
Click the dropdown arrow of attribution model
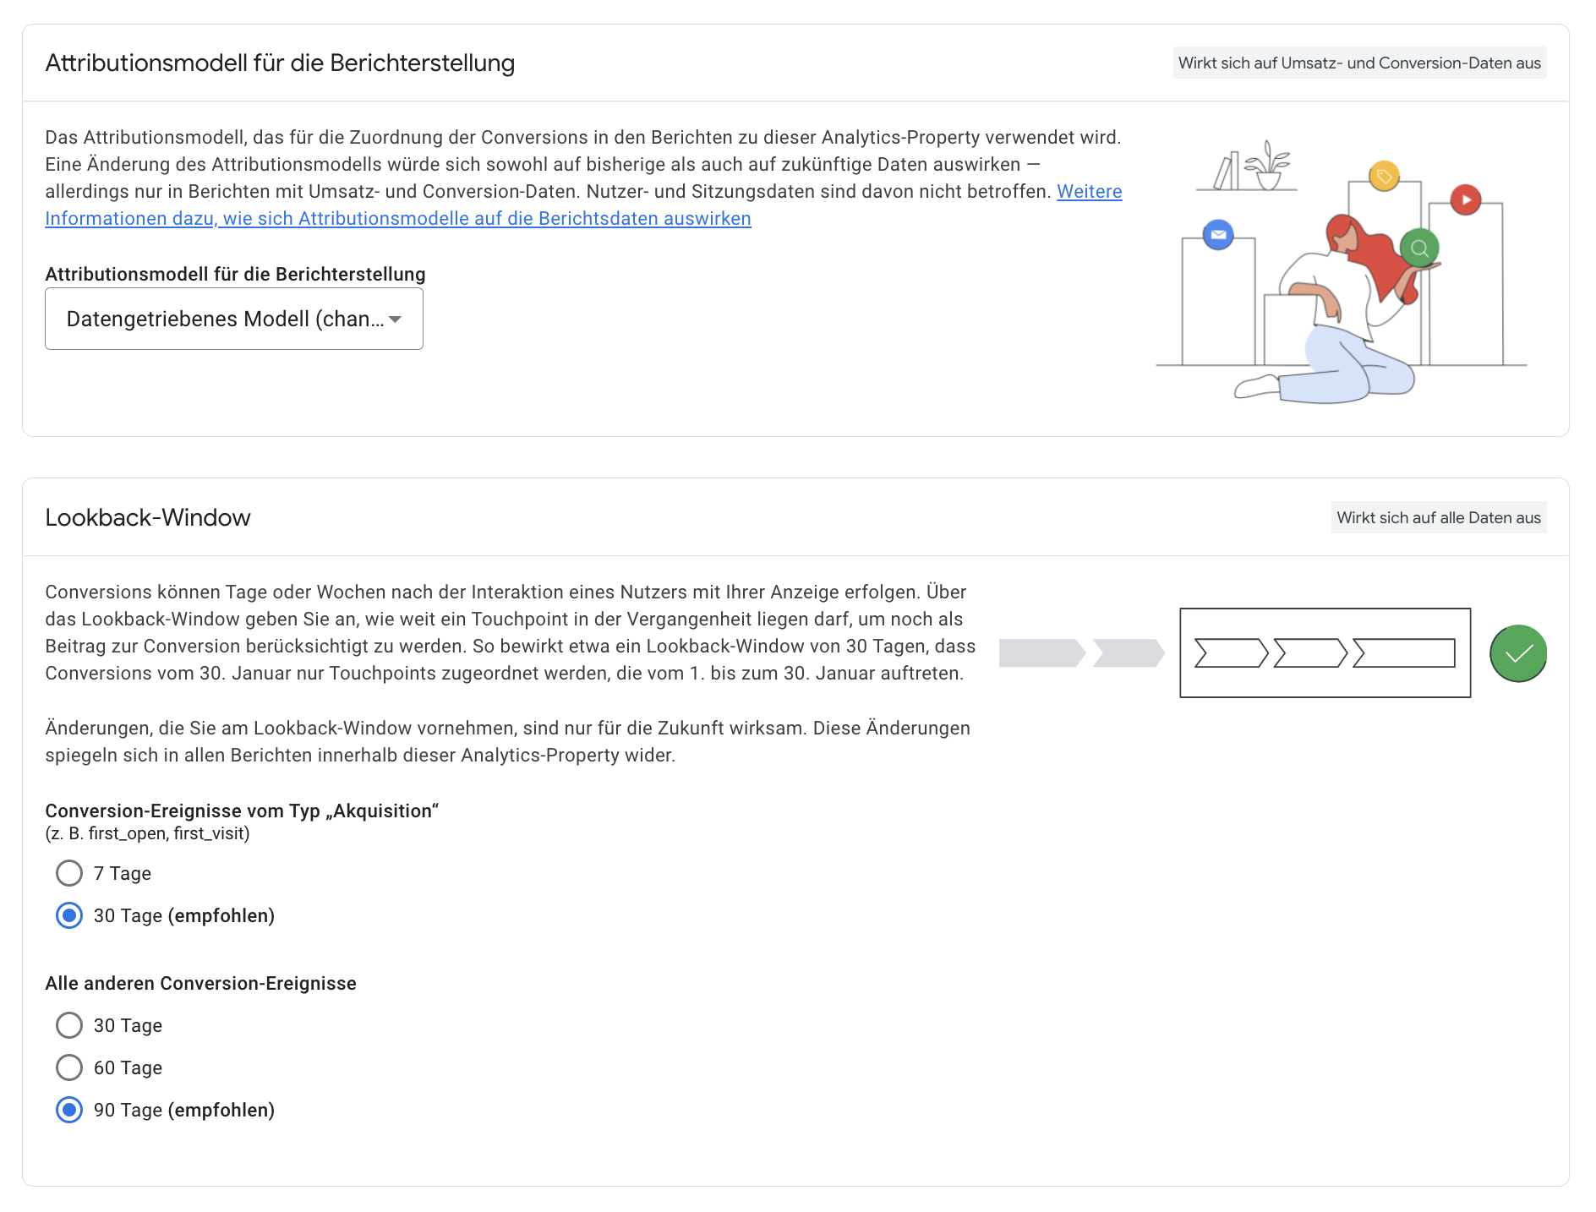click(x=395, y=319)
